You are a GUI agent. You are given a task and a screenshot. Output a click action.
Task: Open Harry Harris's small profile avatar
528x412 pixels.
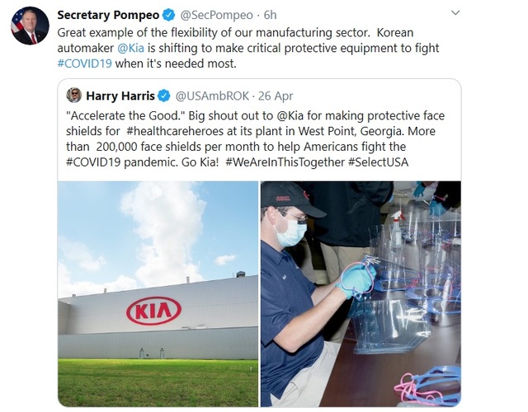(x=74, y=96)
